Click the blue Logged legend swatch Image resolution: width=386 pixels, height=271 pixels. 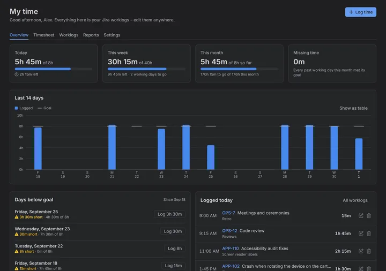pos(16,108)
